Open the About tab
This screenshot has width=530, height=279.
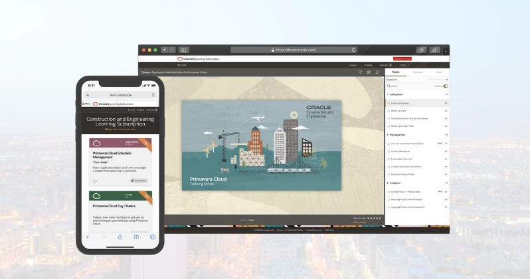[438, 72]
